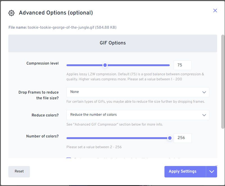
Task: Open the Reduce colors dropdown
Action: pyautogui.click(x=138, y=115)
